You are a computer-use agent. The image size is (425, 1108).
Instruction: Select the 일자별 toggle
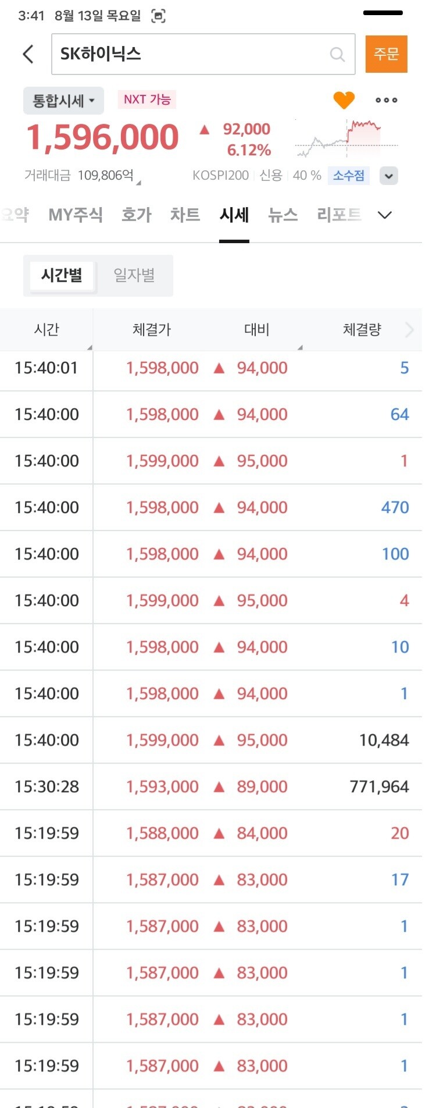(x=134, y=275)
